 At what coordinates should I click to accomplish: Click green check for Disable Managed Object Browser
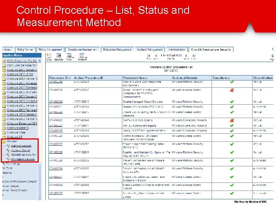pyautogui.click(x=232, y=102)
